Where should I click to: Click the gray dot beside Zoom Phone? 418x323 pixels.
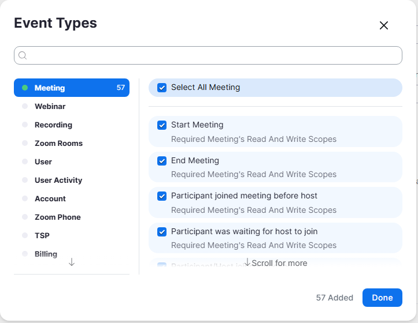coord(25,217)
